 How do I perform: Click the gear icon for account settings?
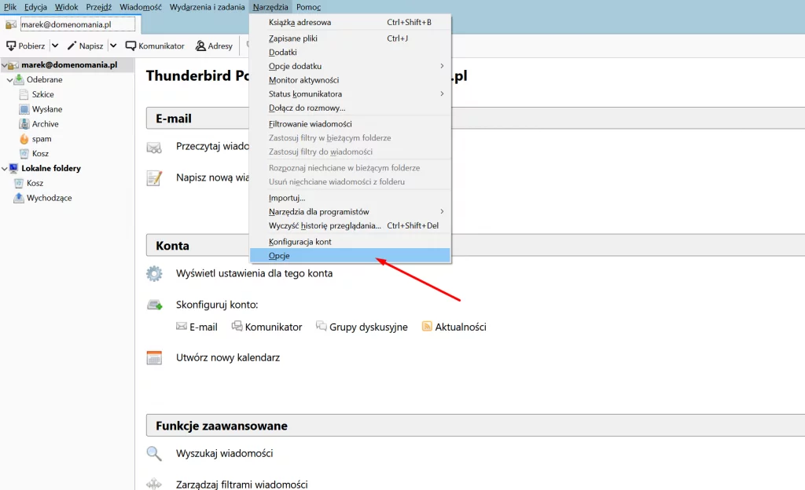154,274
